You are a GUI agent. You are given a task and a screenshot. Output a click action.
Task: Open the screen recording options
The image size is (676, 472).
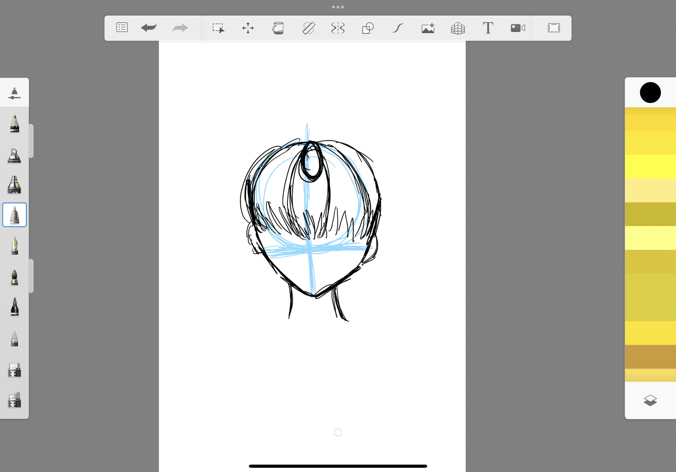[517, 28]
